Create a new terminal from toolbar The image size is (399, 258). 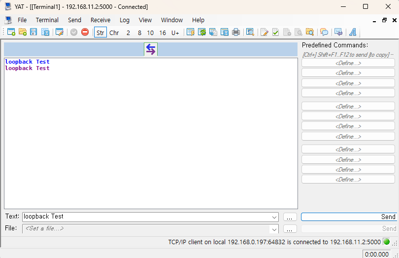click(x=11, y=32)
